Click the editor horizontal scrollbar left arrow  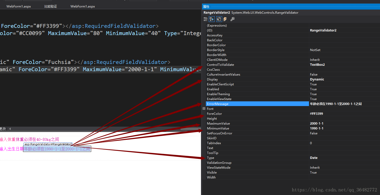(10, 129)
